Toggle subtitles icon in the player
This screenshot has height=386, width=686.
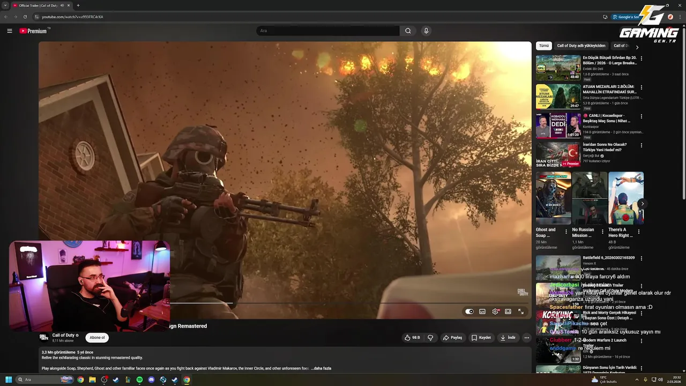click(482, 311)
